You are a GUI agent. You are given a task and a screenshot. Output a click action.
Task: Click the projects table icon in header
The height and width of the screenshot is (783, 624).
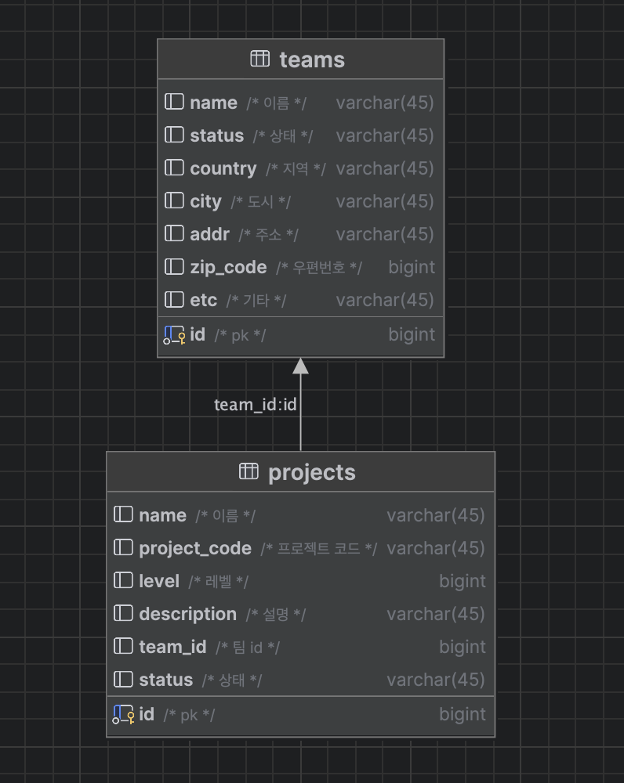249,471
